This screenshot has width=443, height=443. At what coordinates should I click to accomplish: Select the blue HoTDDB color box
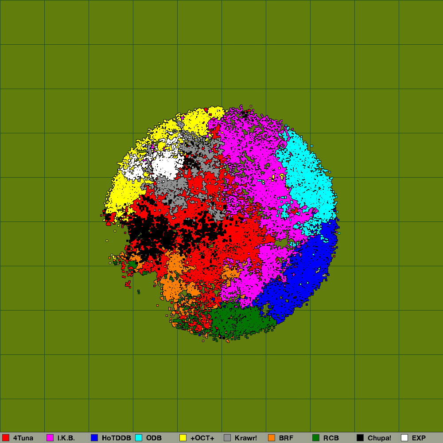94,438
